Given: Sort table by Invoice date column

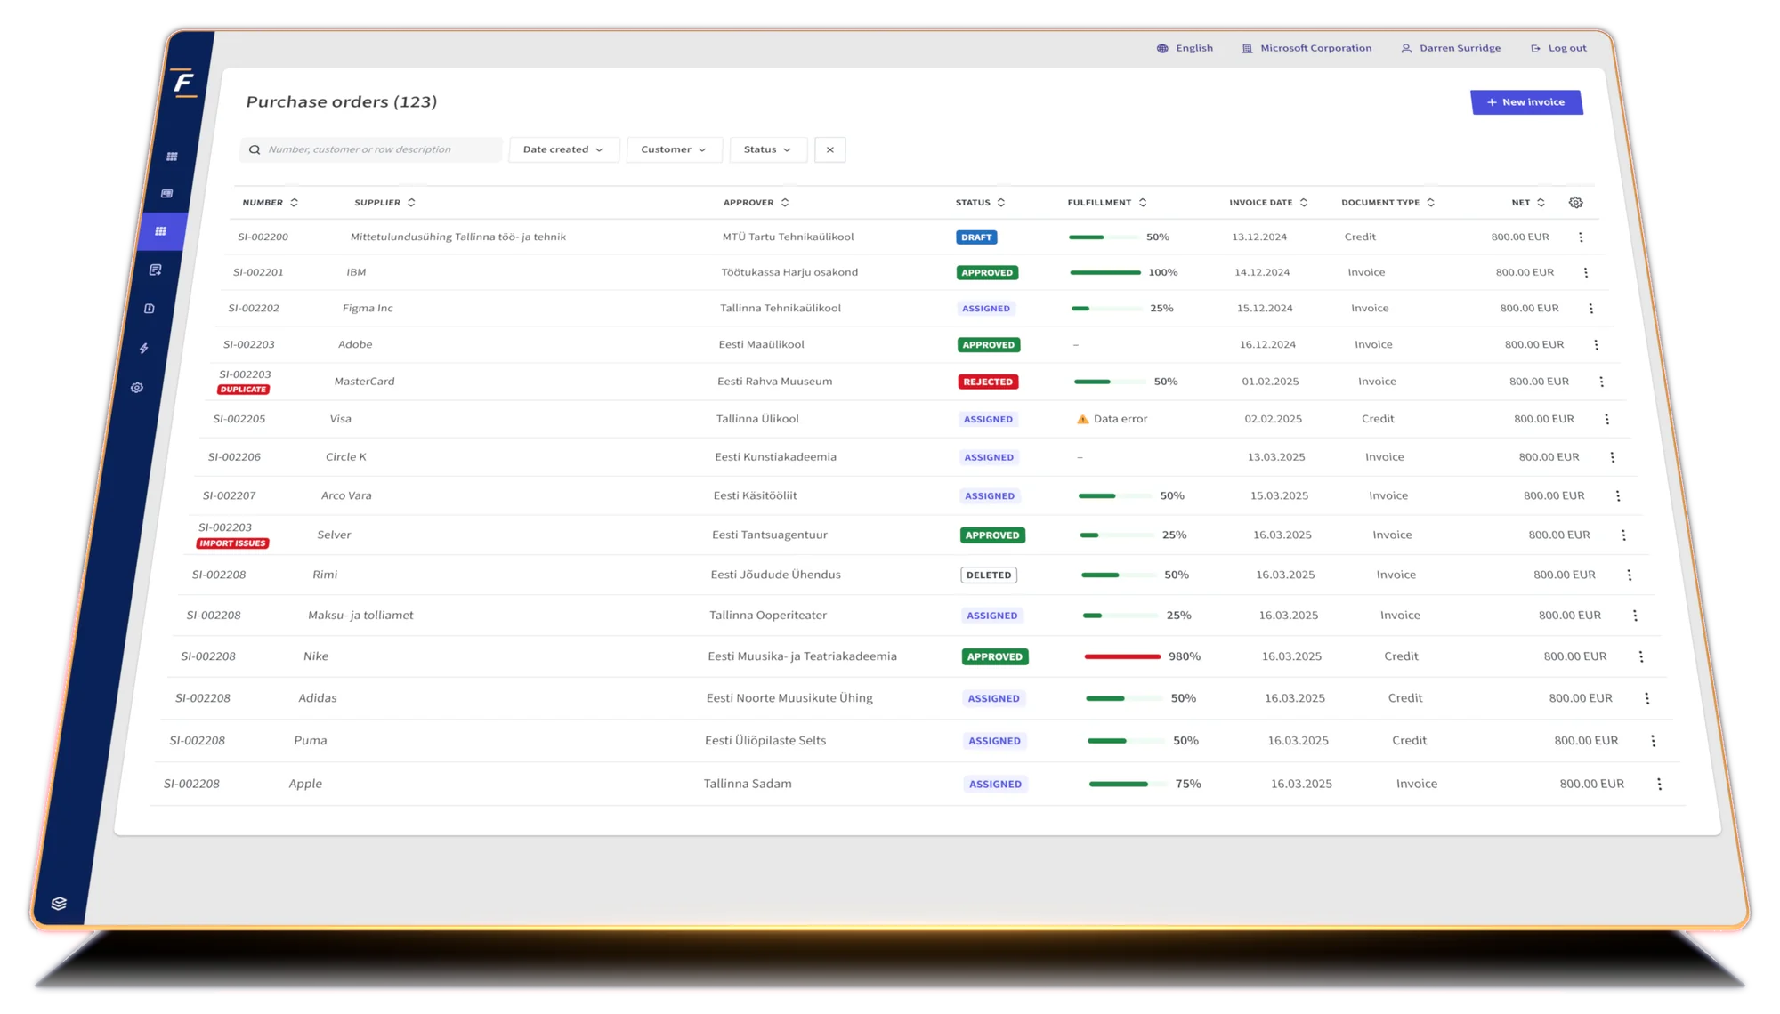Looking at the screenshot, I should [1268, 203].
